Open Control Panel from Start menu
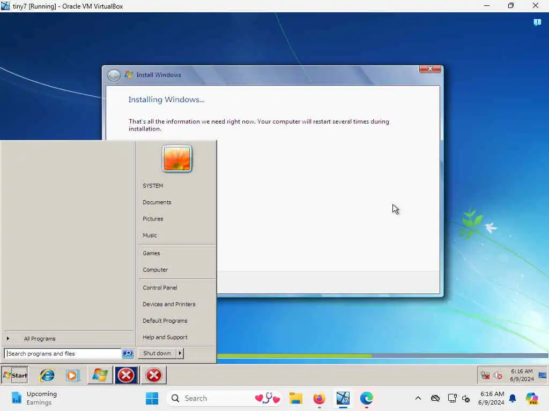The height and width of the screenshot is (411, 549). pyautogui.click(x=160, y=287)
